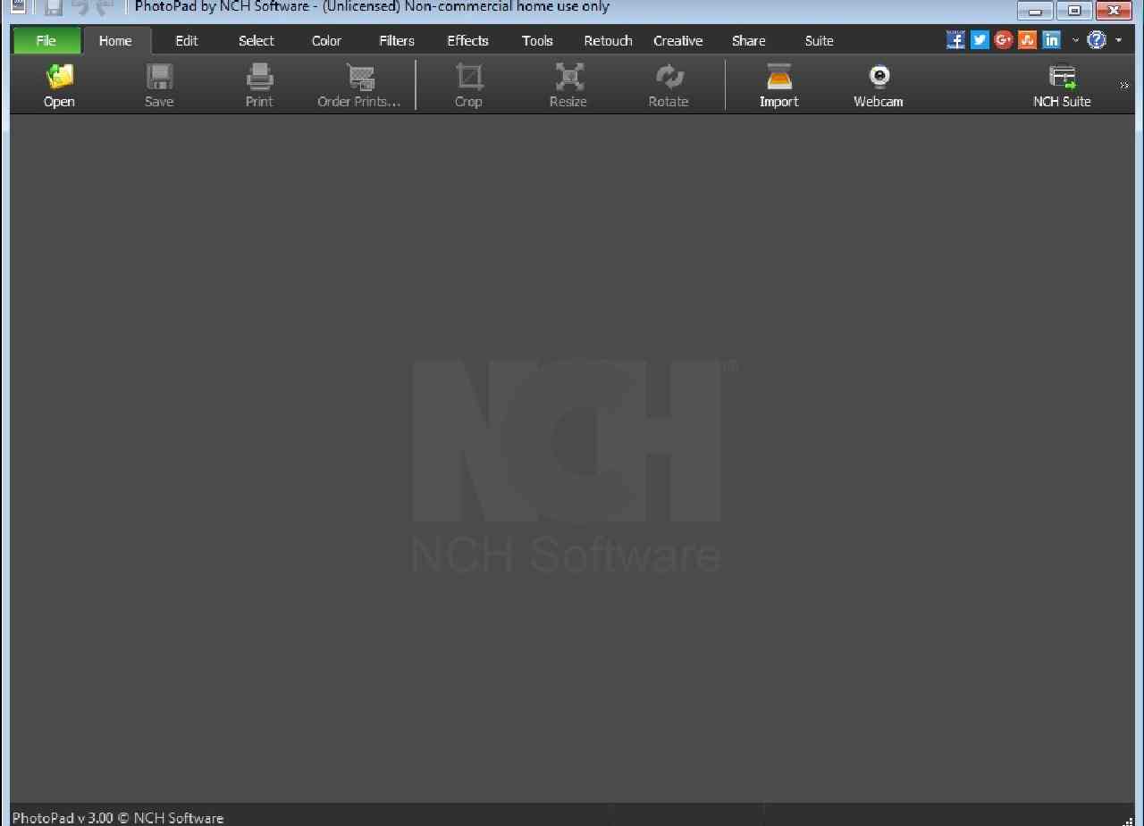Screen dimensions: 1144x826
Task: Open the Effects tab
Action: click(x=467, y=40)
